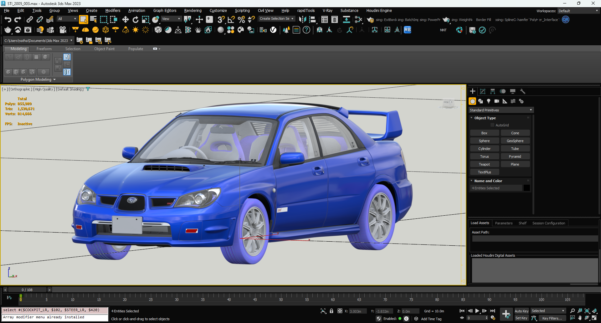Select the Shapes category icon
This screenshot has height=323, width=601.
(x=480, y=101)
